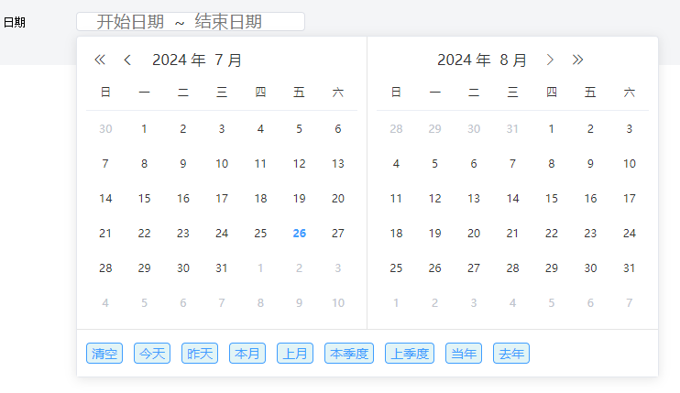Select August 18 in the right calendar

click(x=396, y=233)
